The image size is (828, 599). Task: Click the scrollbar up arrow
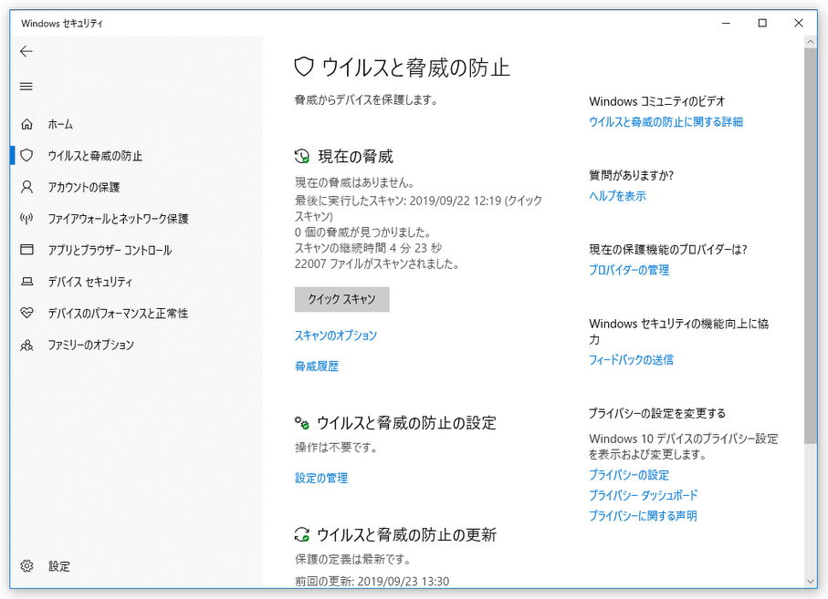point(811,42)
